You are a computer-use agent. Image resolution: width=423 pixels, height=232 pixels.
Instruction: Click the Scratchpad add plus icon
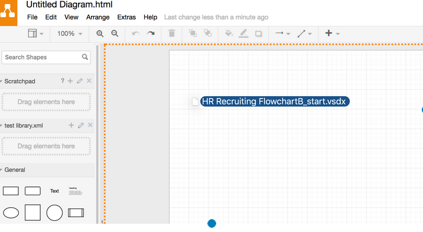tap(70, 81)
